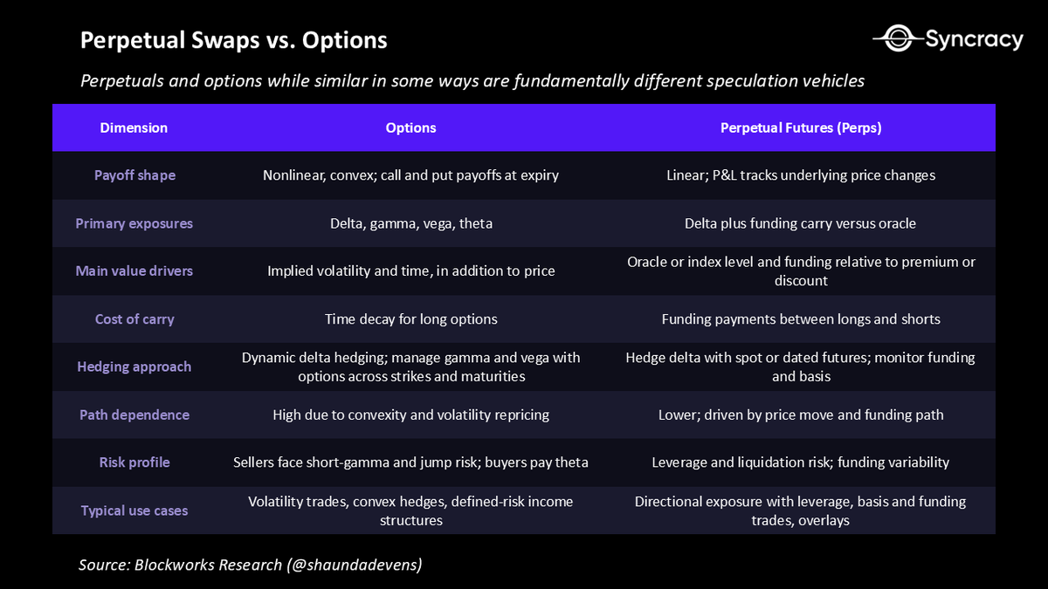The height and width of the screenshot is (589, 1048).
Task: Click the Syncracy logo icon
Action: [x=898, y=38]
